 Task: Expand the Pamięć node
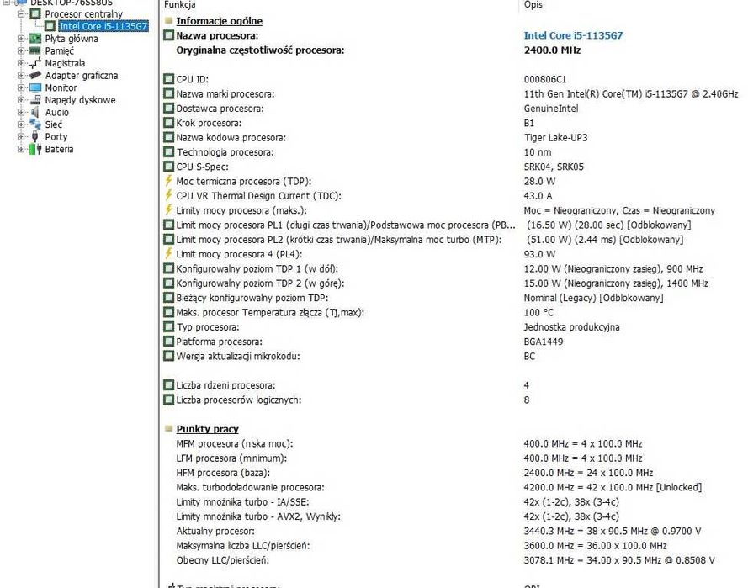pyautogui.click(x=21, y=50)
